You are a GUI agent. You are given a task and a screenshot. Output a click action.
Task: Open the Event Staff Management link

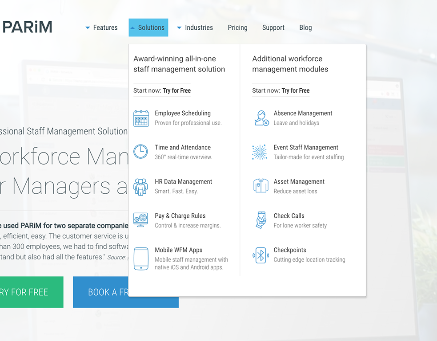[306, 147]
